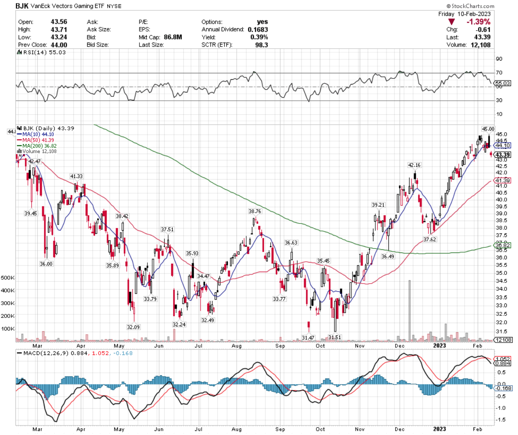Click the Open value 43.56

click(x=59, y=22)
